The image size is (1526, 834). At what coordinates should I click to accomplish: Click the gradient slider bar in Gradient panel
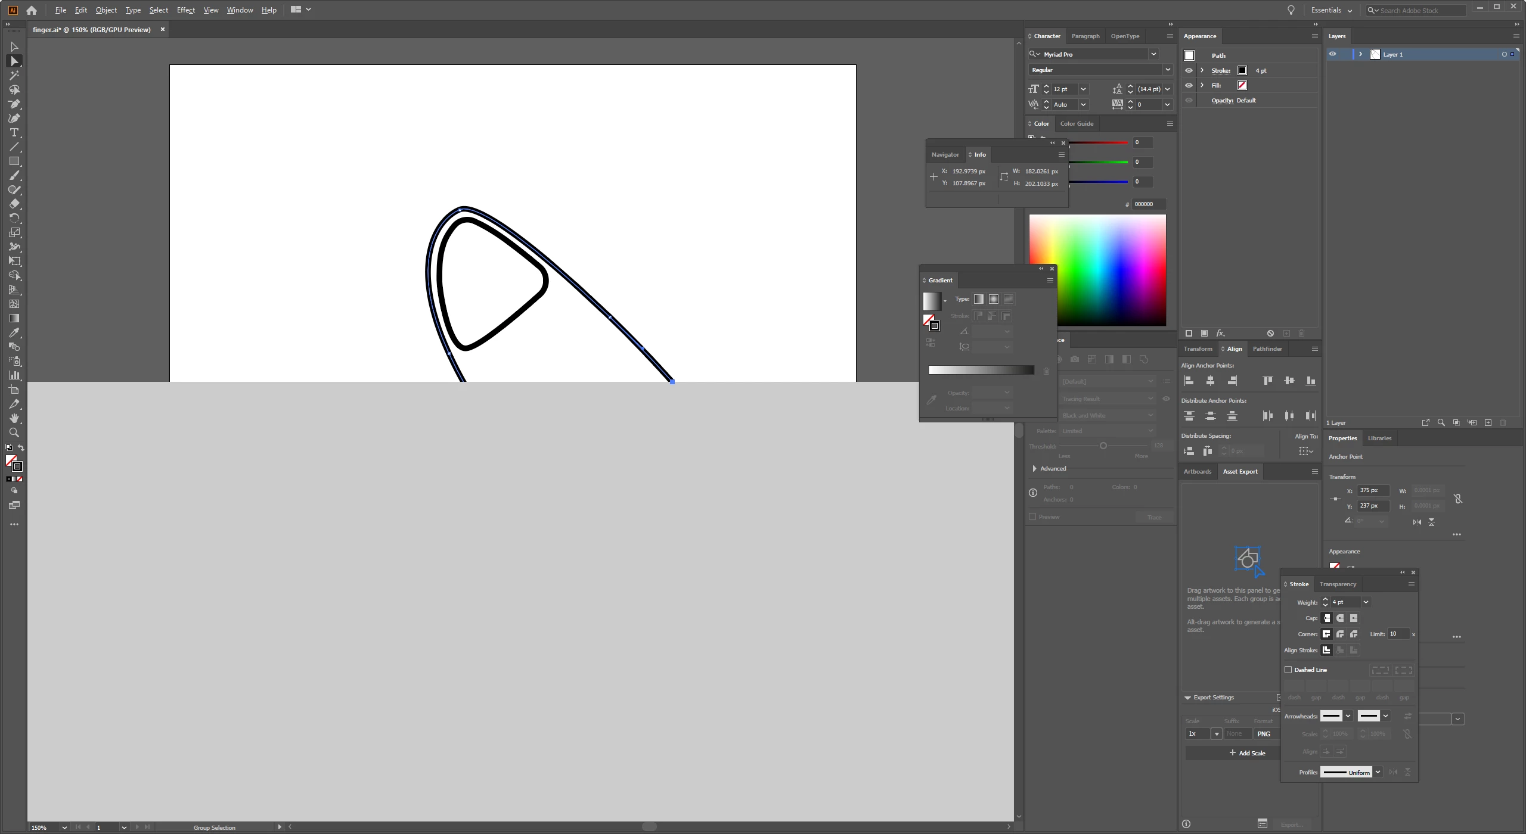pyautogui.click(x=981, y=371)
